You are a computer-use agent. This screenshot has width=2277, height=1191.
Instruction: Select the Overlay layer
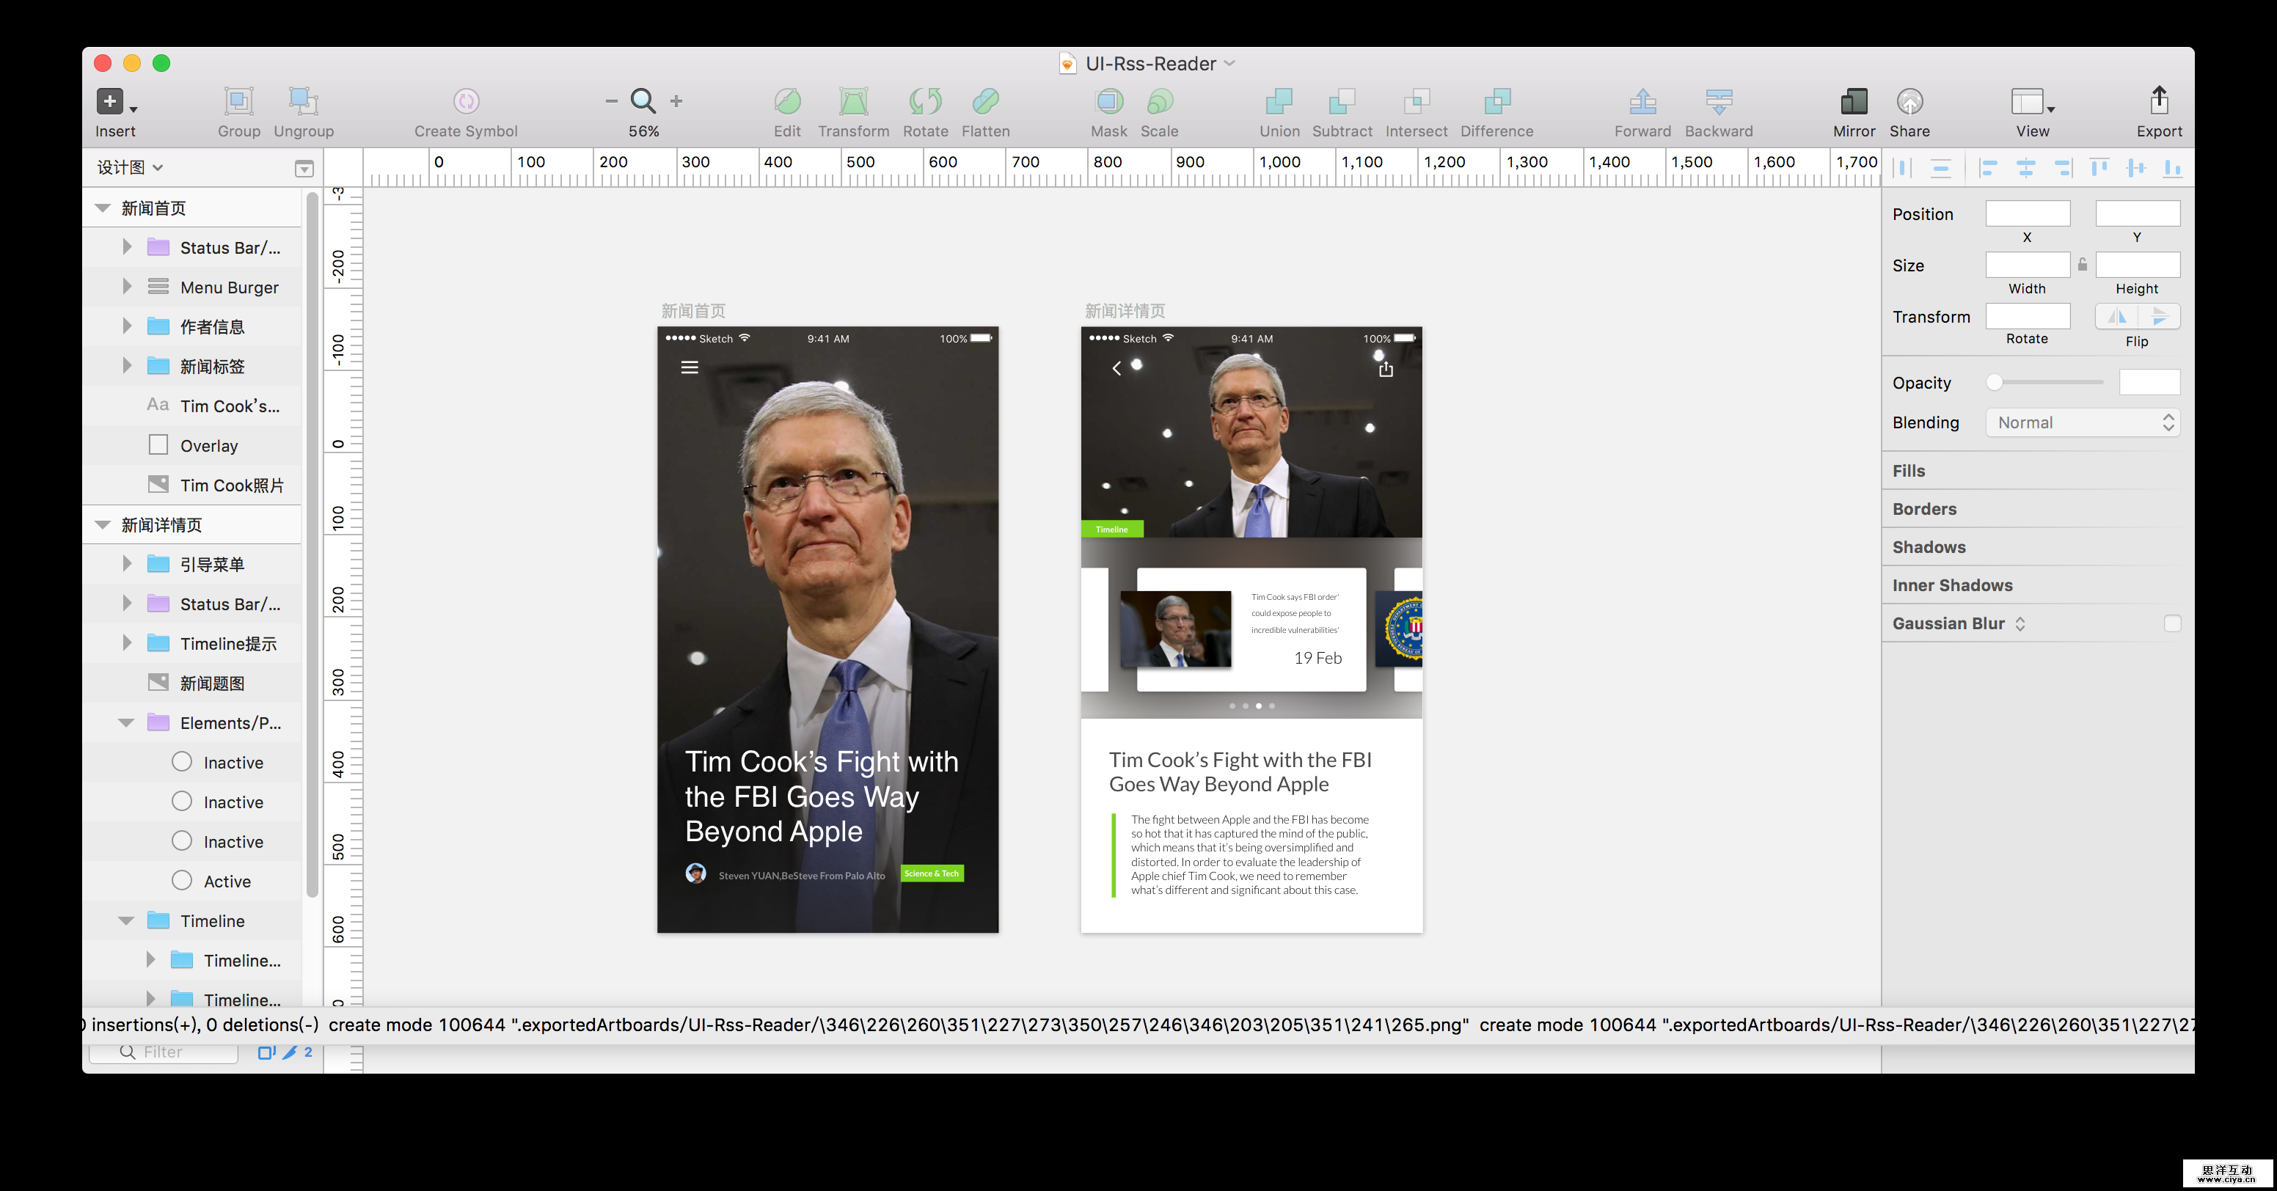[208, 446]
